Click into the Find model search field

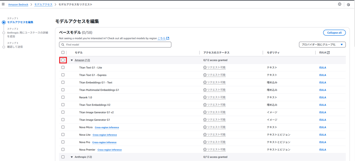[115, 45]
